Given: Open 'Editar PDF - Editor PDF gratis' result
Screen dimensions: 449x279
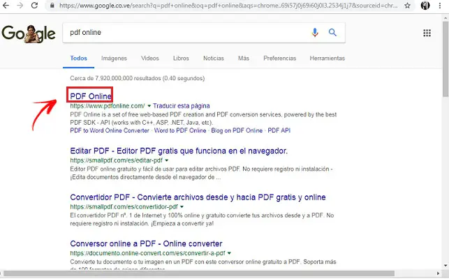Looking at the screenshot, I should pos(179,151).
